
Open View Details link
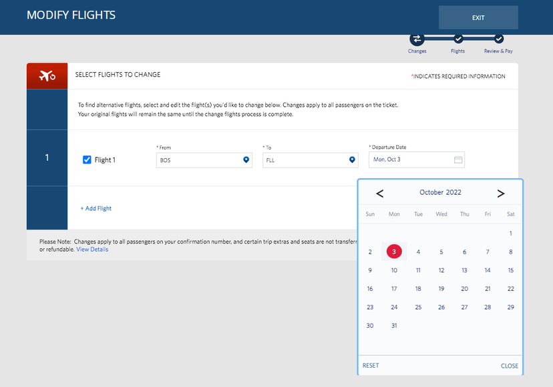click(x=92, y=248)
